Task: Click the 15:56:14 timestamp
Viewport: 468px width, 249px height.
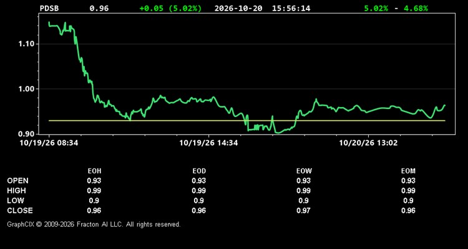Action: [x=291, y=8]
